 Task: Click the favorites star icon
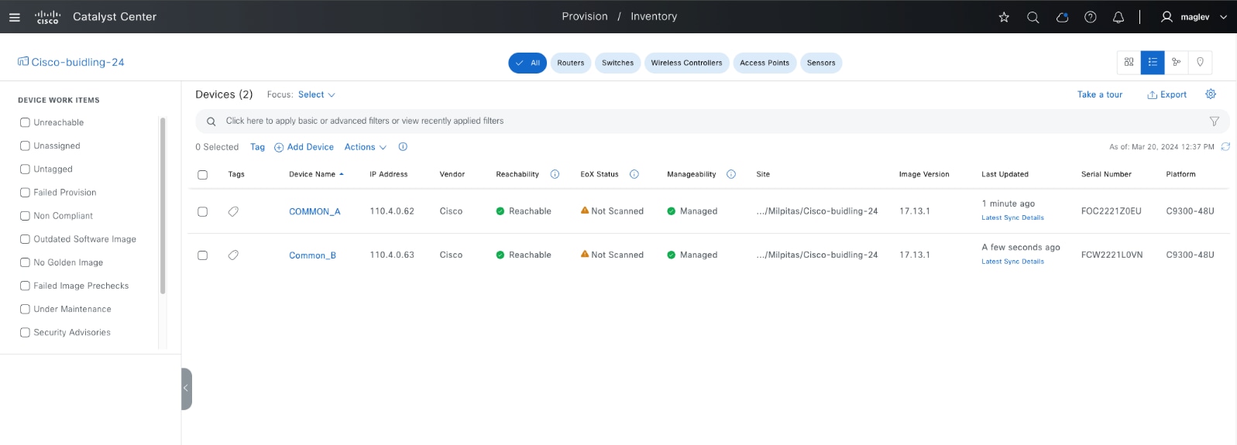(x=1004, y=17)
